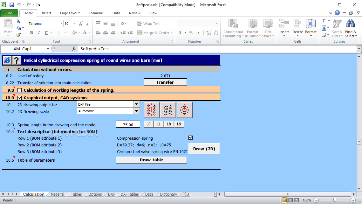362x204 pixels.
Task: Uncheck Graphical output, CAD systems checkbox
Action: tap(20, 98)
